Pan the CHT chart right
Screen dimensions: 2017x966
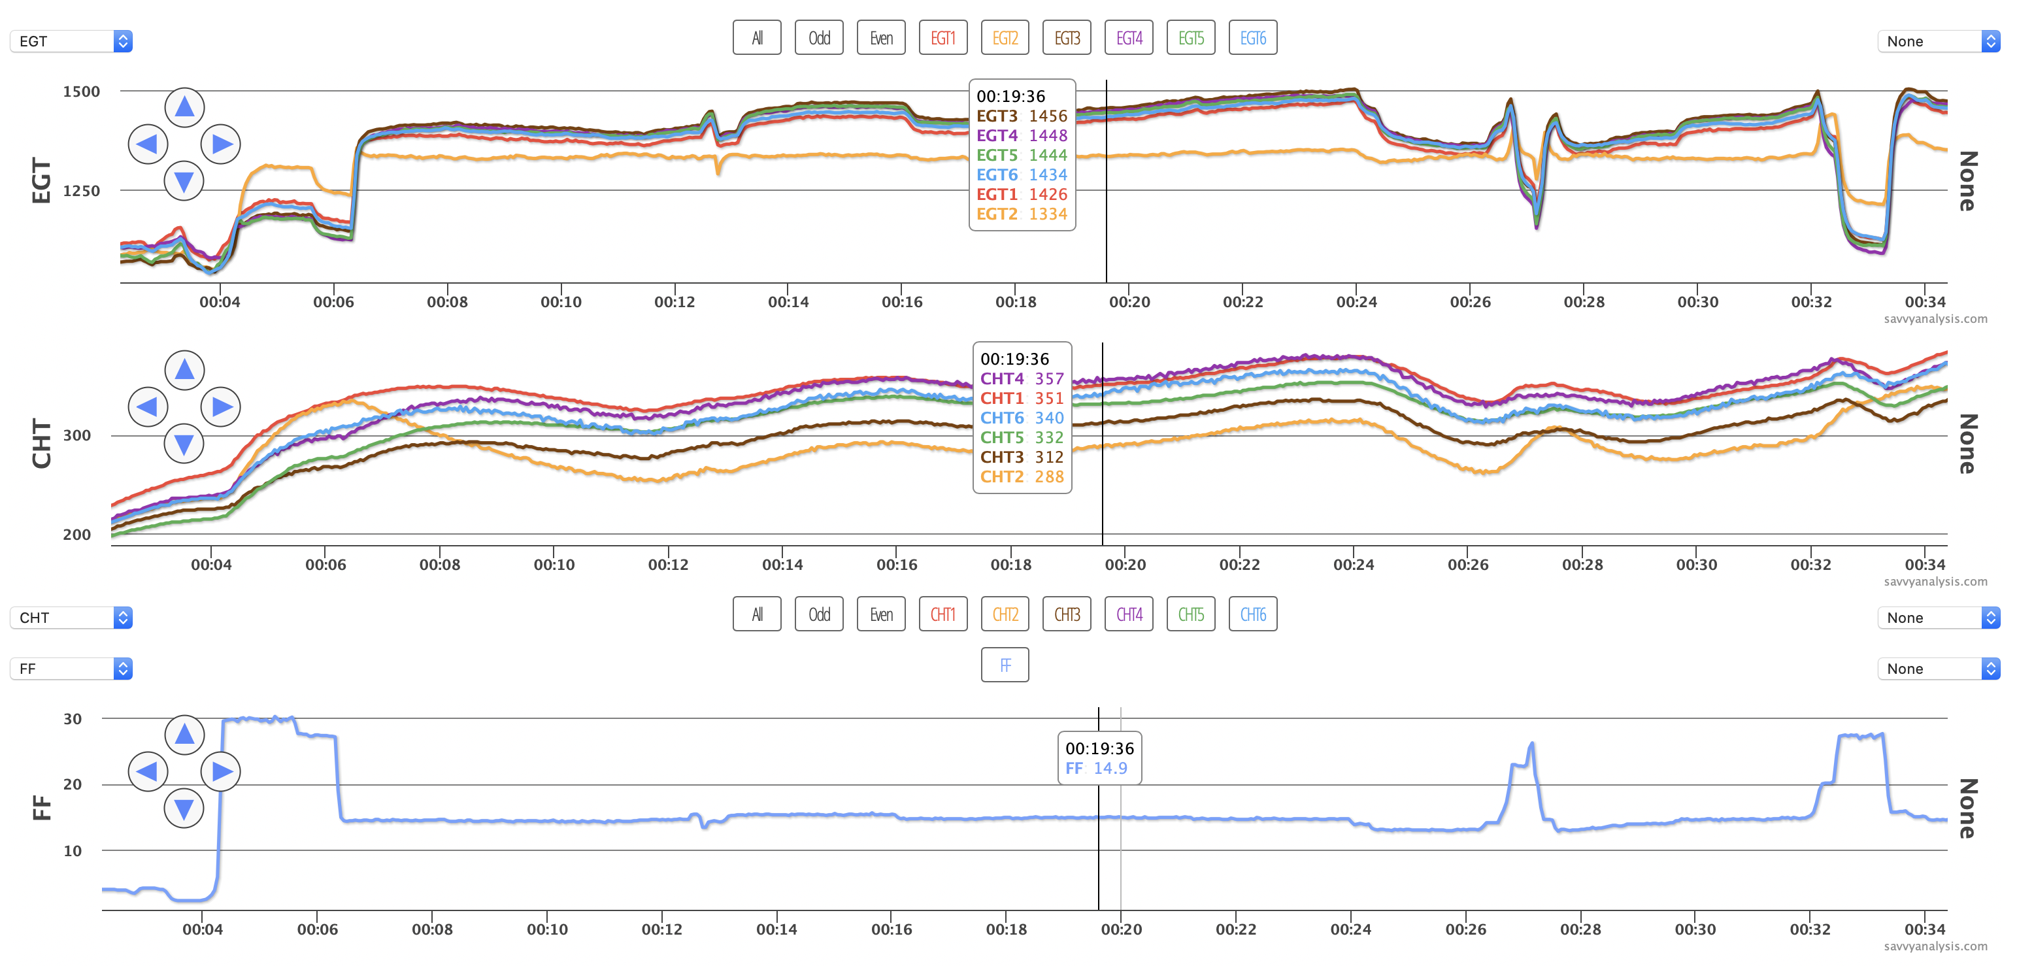(221, 407)
